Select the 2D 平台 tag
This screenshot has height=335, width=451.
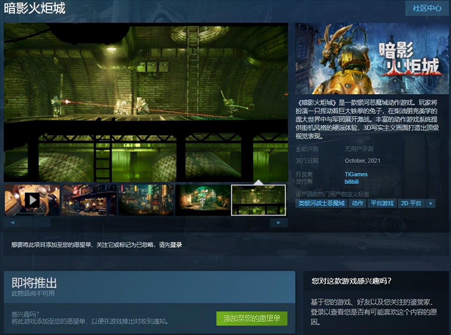click(411, 203)
